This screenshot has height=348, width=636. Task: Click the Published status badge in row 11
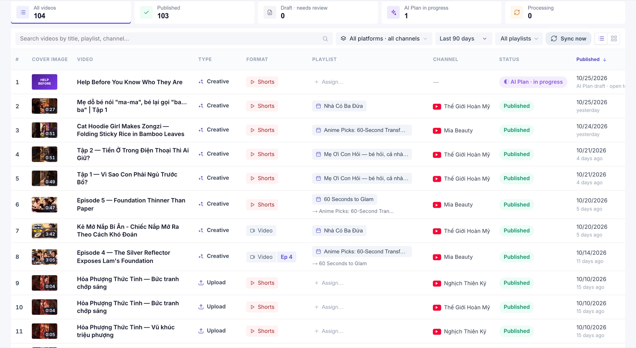[516, 331]
